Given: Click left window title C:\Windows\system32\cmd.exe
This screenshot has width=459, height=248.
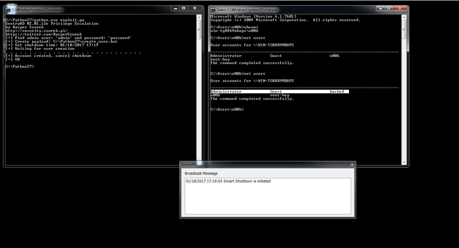Looking at the screenshot, I should (37, 10).
